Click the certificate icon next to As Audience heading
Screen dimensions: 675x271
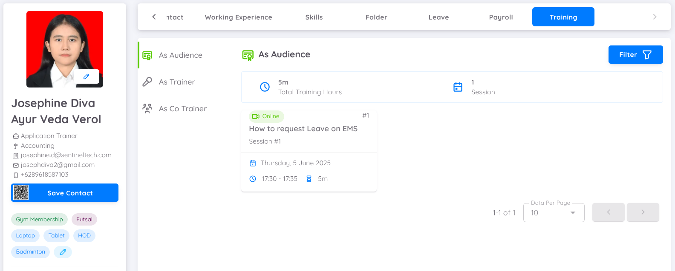248,55
